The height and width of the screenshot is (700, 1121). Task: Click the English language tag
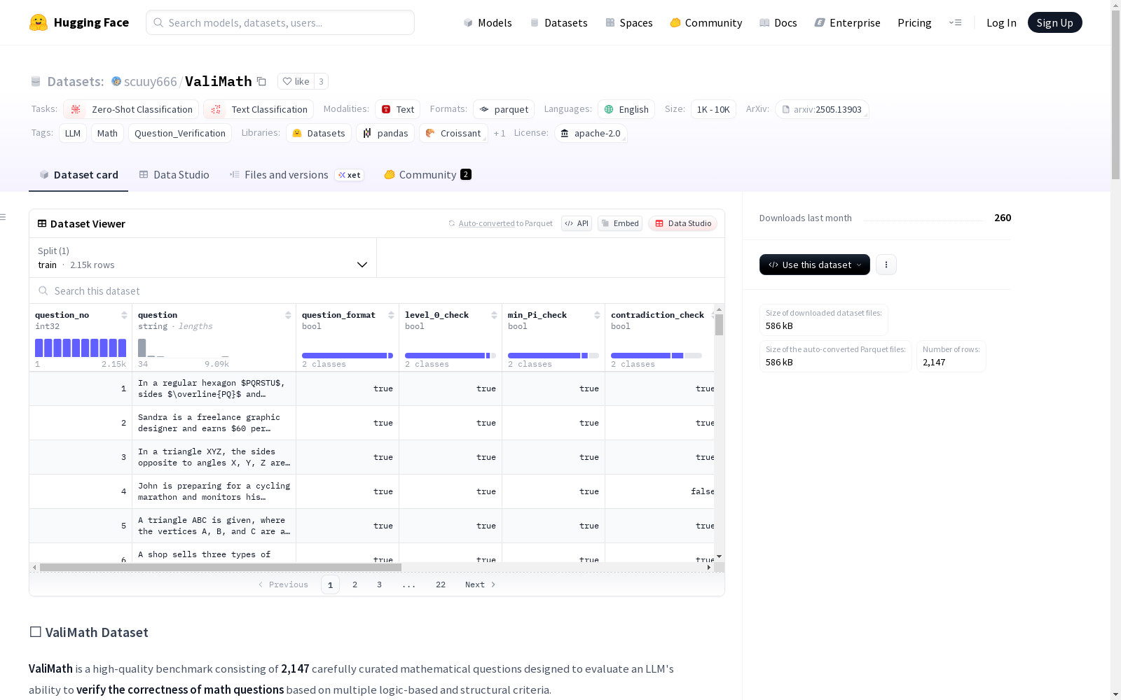pos(626,109)
